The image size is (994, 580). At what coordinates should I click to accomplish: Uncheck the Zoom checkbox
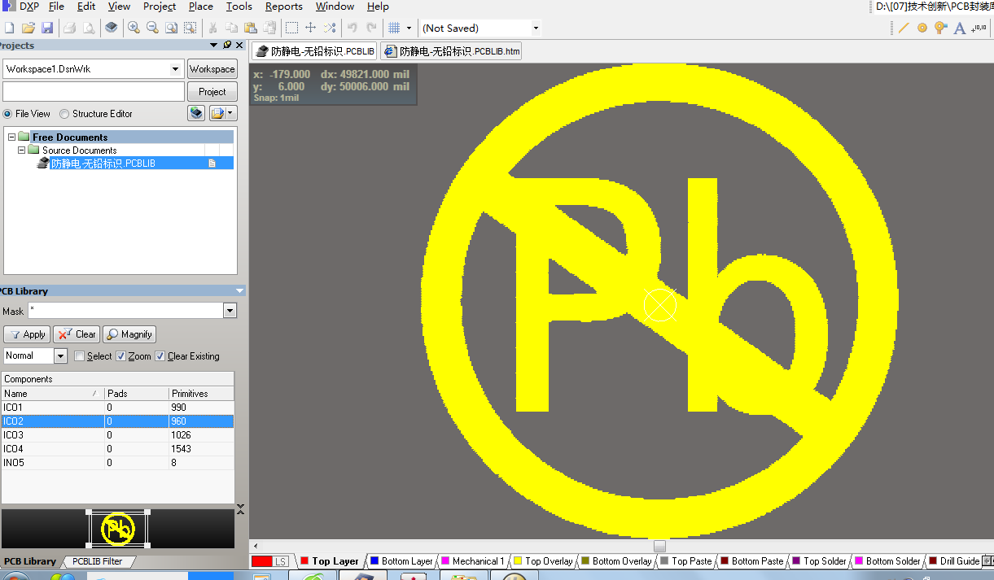point(121,356)
